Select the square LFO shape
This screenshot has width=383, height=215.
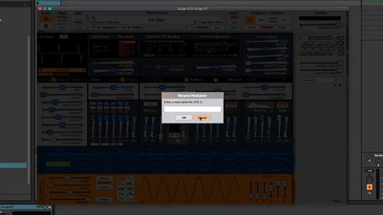tap(121, 184)
